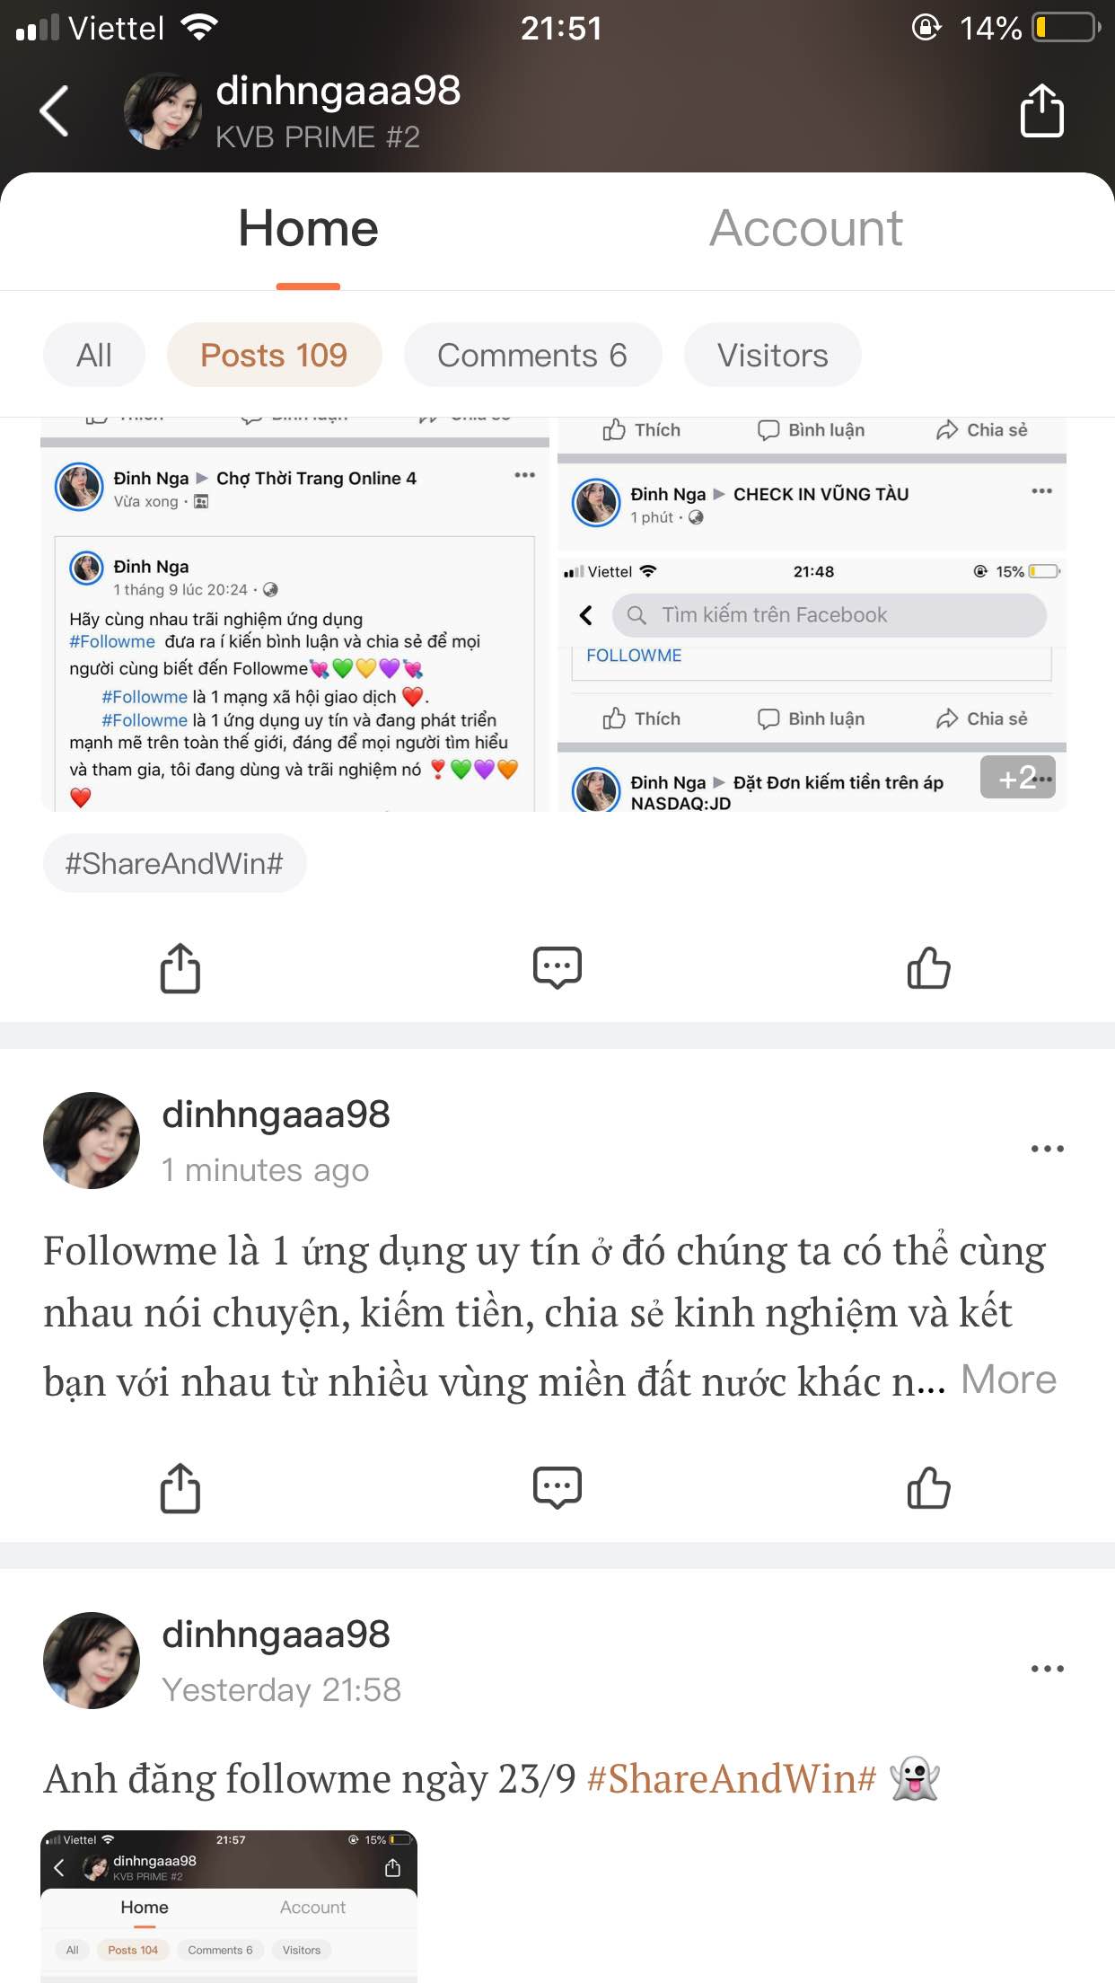Comment on the post from 1 minutes ago

pyautogui.click(x=557, y=1488)
